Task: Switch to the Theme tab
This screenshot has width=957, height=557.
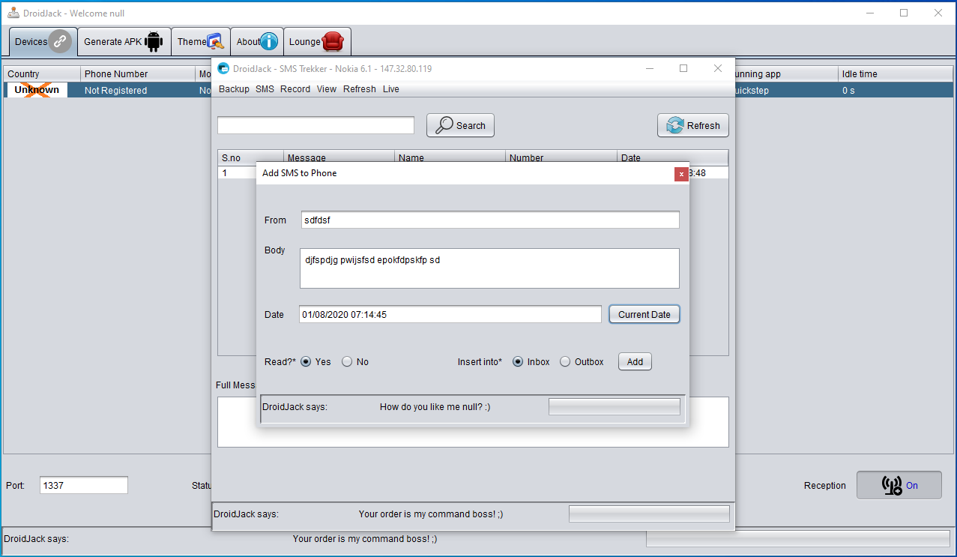Action: (x=201, y=42)
